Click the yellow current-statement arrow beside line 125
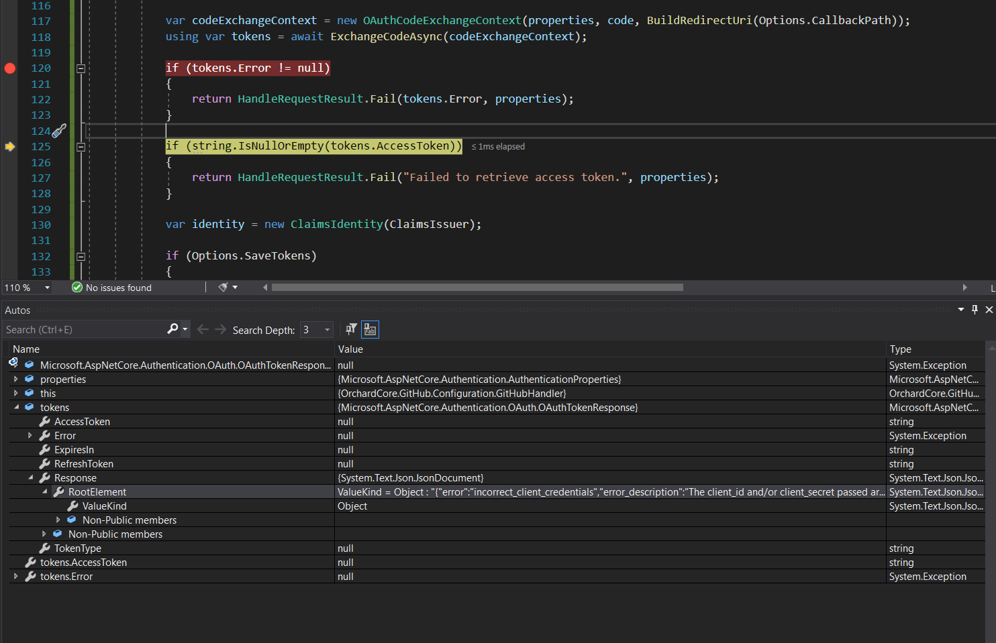This screenshot has width=996, height=643. 9,146
